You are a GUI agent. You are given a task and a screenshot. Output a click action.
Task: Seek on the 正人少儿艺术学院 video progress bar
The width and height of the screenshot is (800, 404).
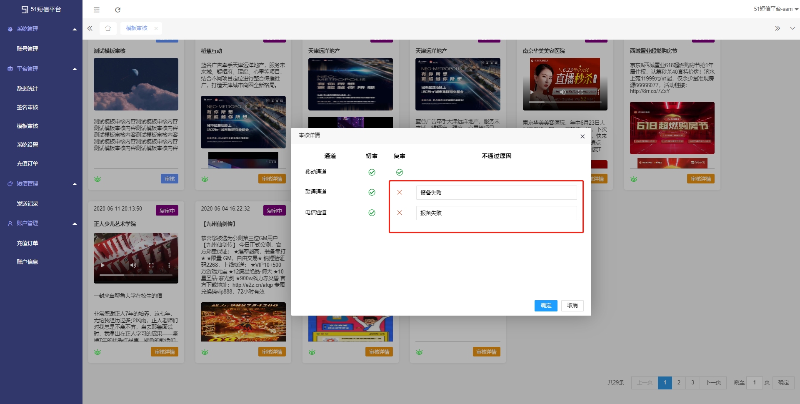pos(136,275)
